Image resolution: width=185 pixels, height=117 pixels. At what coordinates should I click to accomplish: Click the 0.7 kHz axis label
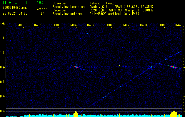[2, 97]
